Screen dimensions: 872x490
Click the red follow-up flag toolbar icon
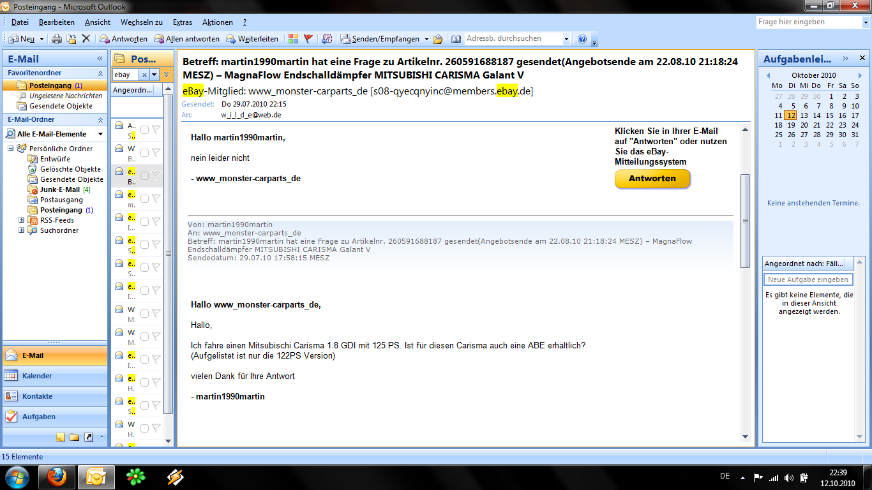(x=308, y=39)
